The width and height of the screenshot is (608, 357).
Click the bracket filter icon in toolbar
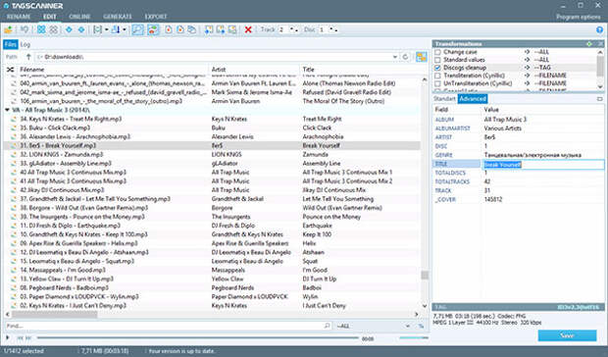[x=98, y=29]
